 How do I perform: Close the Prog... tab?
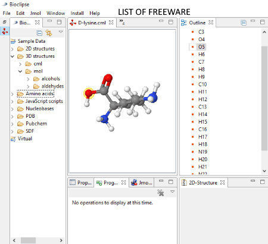coord(123,182)
